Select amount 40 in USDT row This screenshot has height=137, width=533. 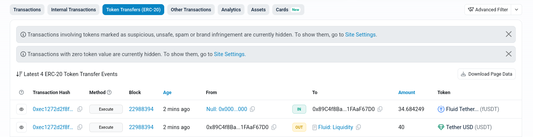(401, 127)
